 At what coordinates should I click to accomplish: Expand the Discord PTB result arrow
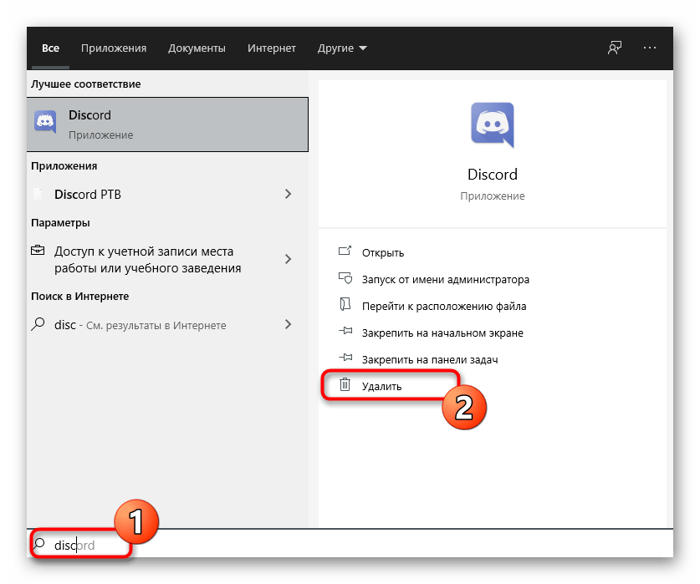tap(288, 194)
